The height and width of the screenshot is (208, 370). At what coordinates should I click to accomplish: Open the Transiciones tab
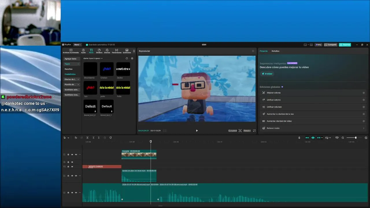click(116, 51)
